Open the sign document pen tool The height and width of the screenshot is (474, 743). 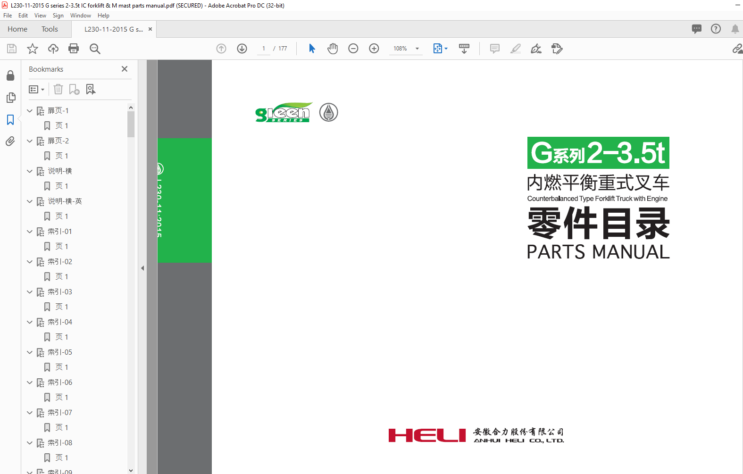[536, 49]
